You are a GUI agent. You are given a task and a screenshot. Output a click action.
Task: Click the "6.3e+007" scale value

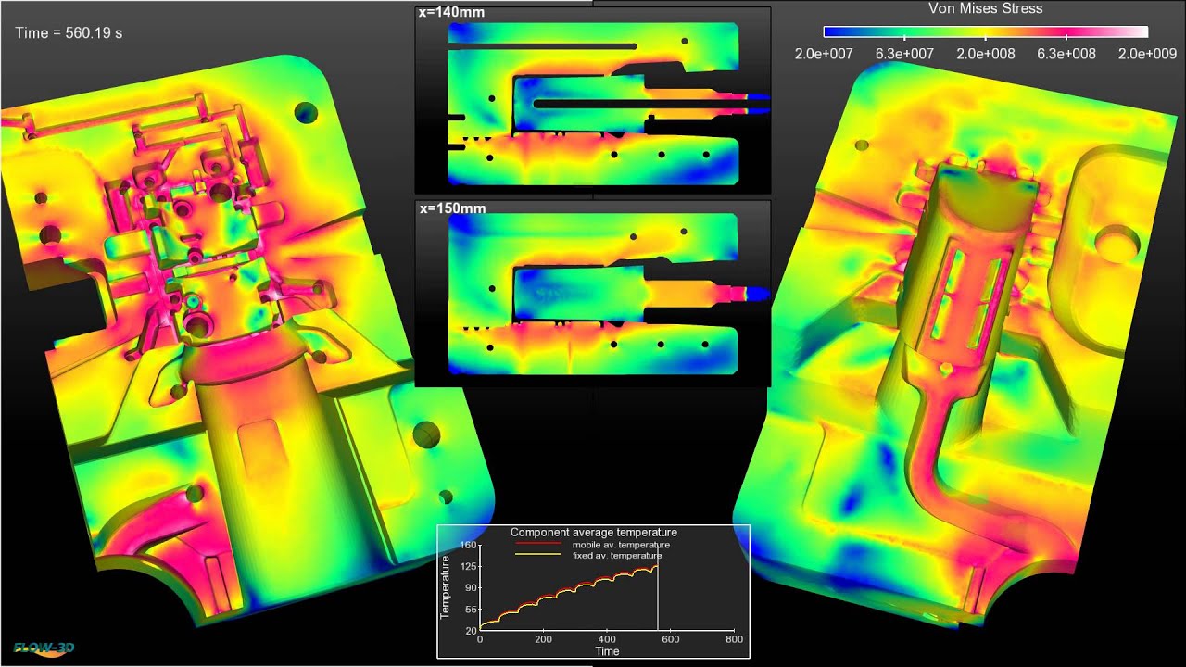(904, 54)
